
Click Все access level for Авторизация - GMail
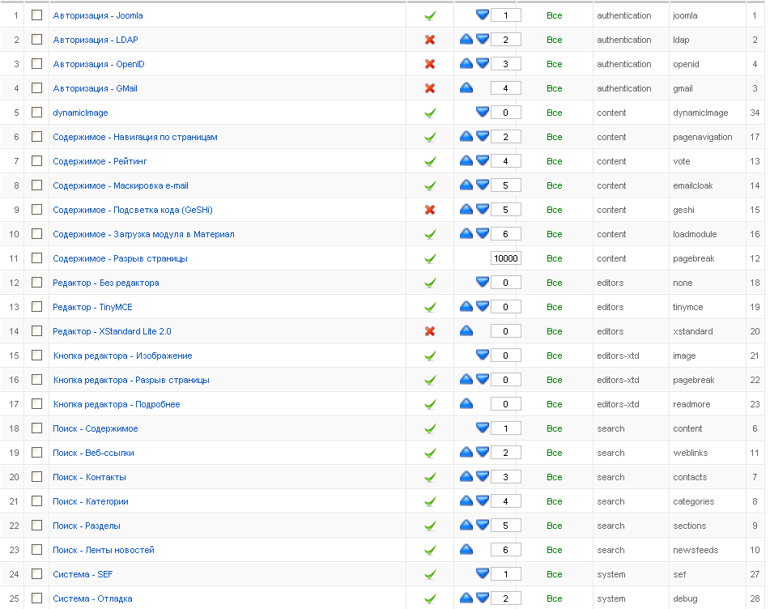pos(555,88)
